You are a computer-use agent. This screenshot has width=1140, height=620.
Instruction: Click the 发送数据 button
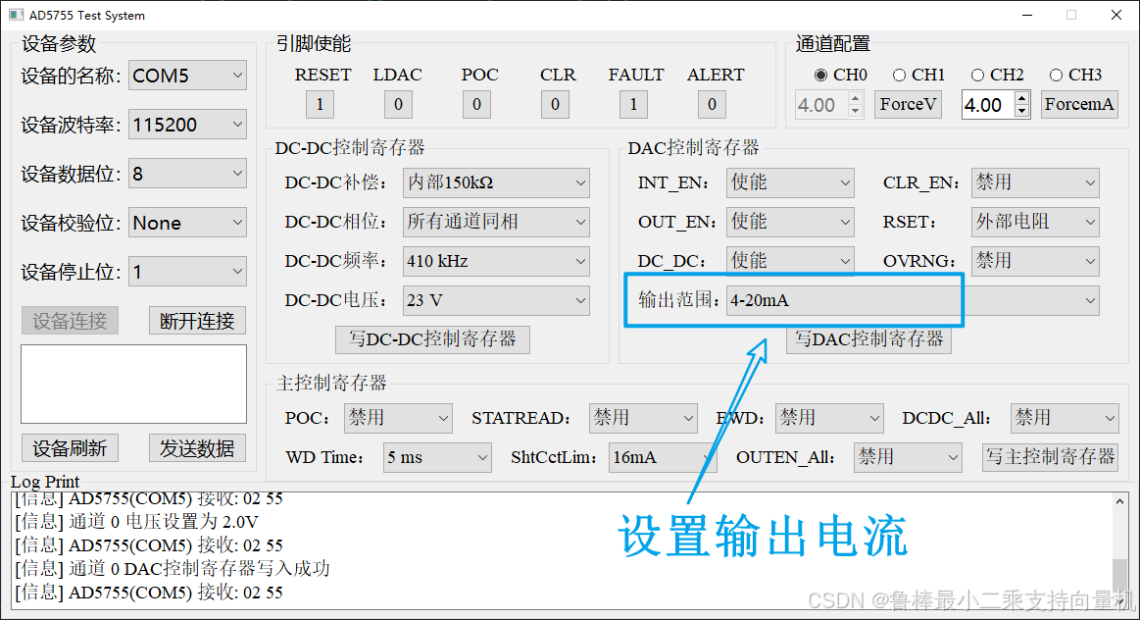click(196, 447)
